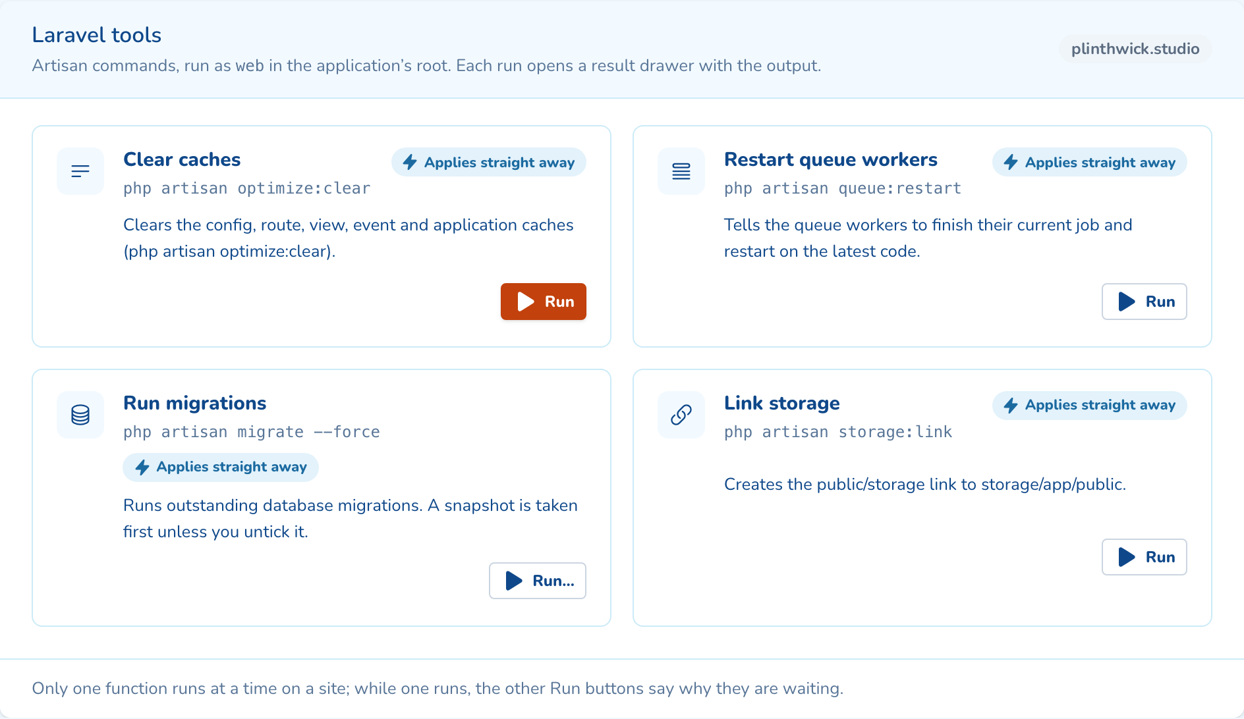Click the Runs outstanding database migrations description
Viewport: 1244px width, 719px height.
(351, 519)
